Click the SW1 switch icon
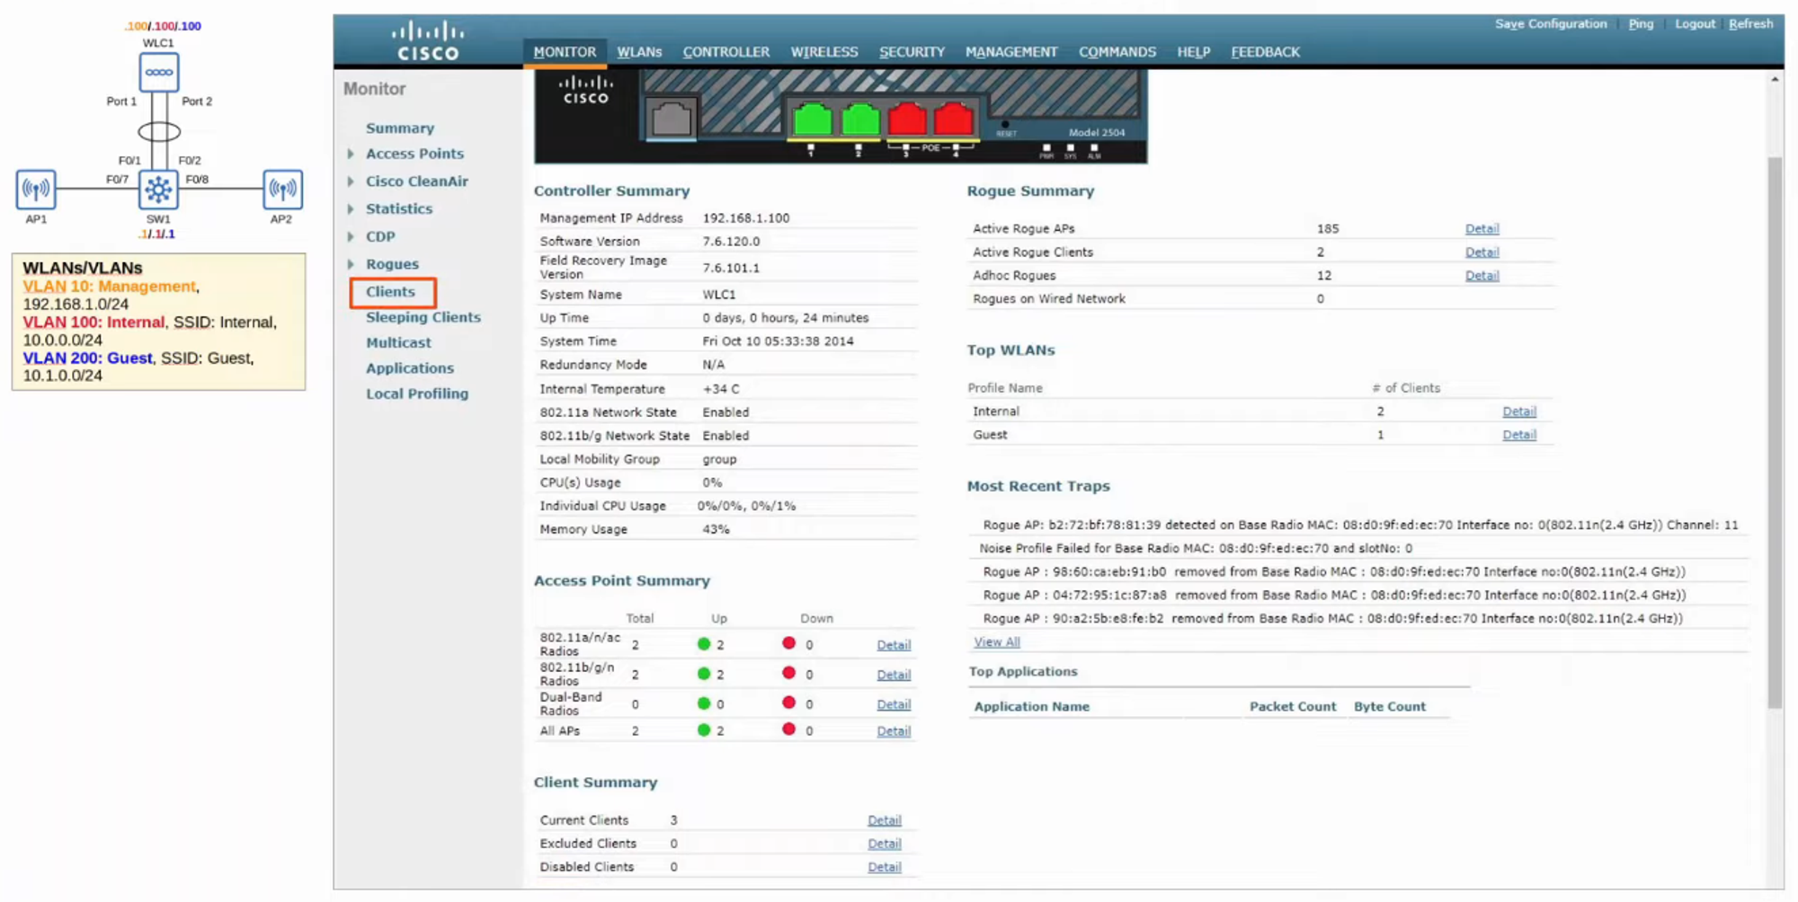This screenshot has height=902, width=1798. [158, 189]
